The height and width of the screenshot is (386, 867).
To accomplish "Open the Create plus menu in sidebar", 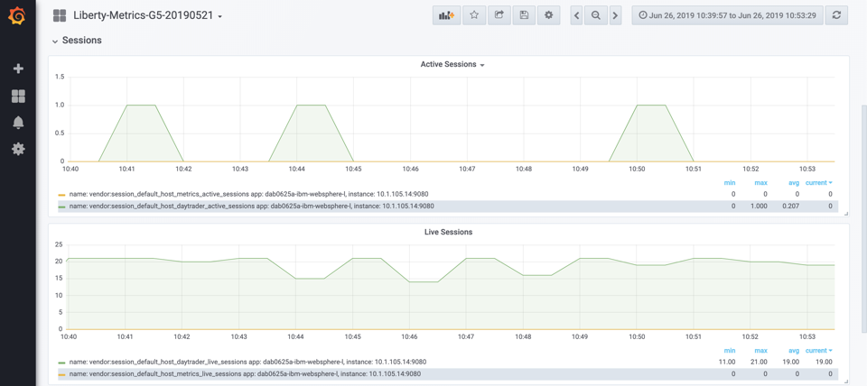I will [x=18, y=69].
